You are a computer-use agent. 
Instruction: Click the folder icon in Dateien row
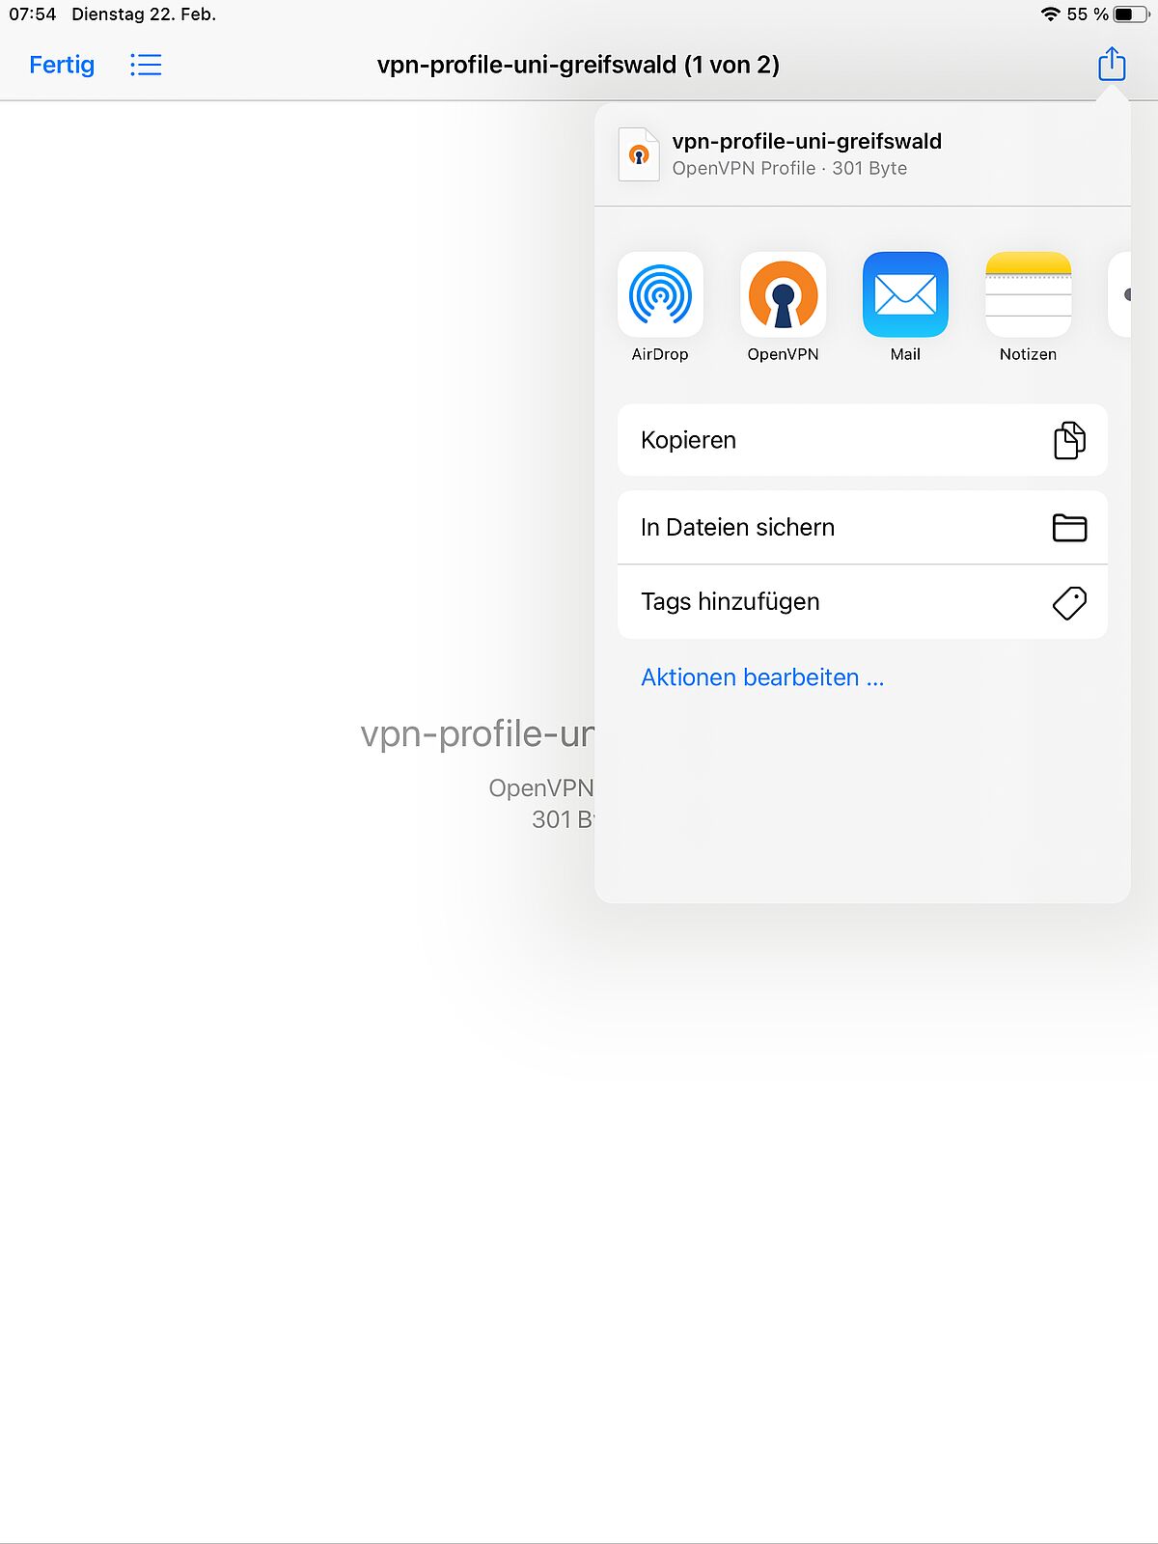(1069, 528)
